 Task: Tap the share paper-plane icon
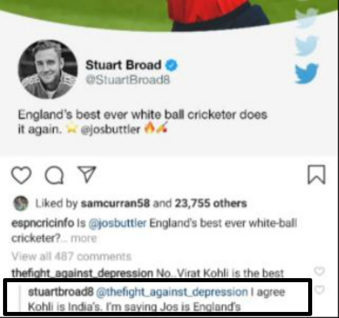point(87,174)
